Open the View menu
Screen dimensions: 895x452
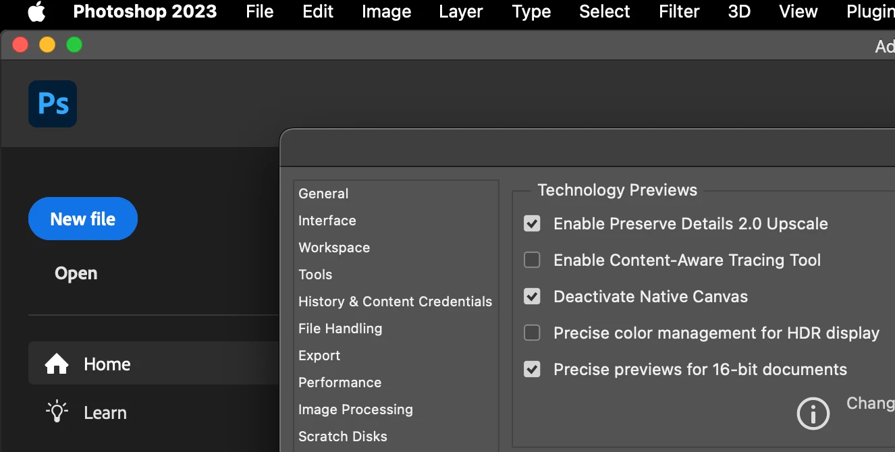pyautogui.click(x=798, y=11)
